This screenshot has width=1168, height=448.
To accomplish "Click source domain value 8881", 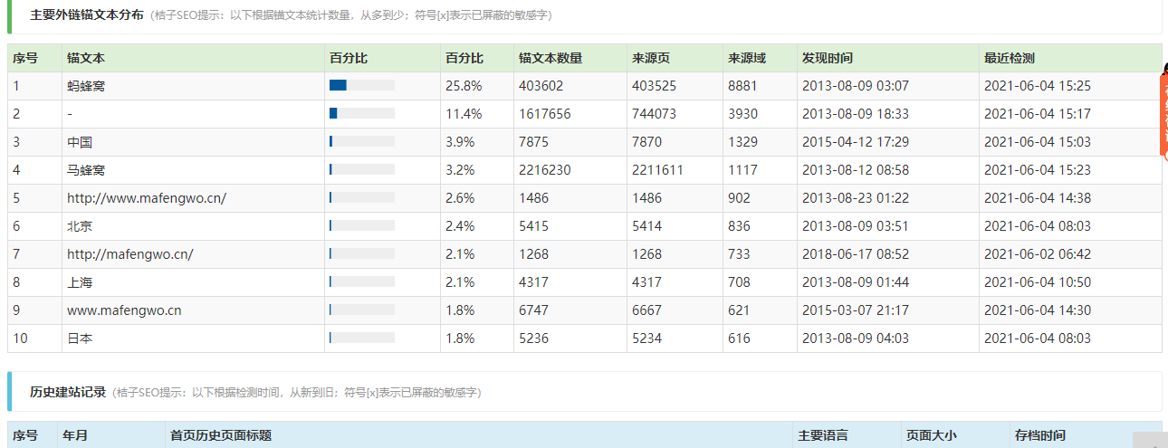I will [742, 86].
